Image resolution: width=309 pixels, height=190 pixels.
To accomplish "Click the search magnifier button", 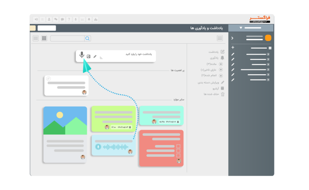I will coord(88,38).
